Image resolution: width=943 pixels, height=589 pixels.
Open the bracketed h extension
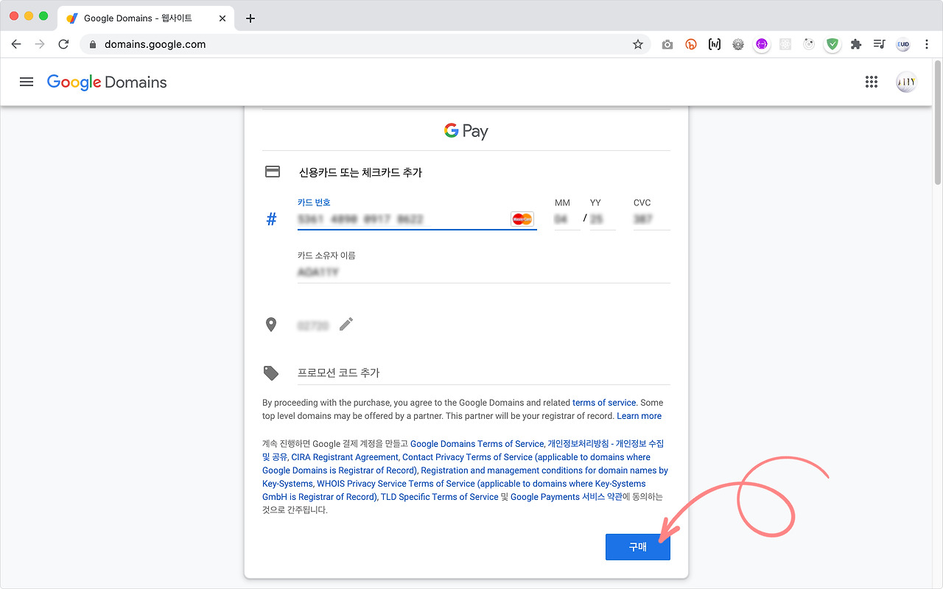click(715, 44)
